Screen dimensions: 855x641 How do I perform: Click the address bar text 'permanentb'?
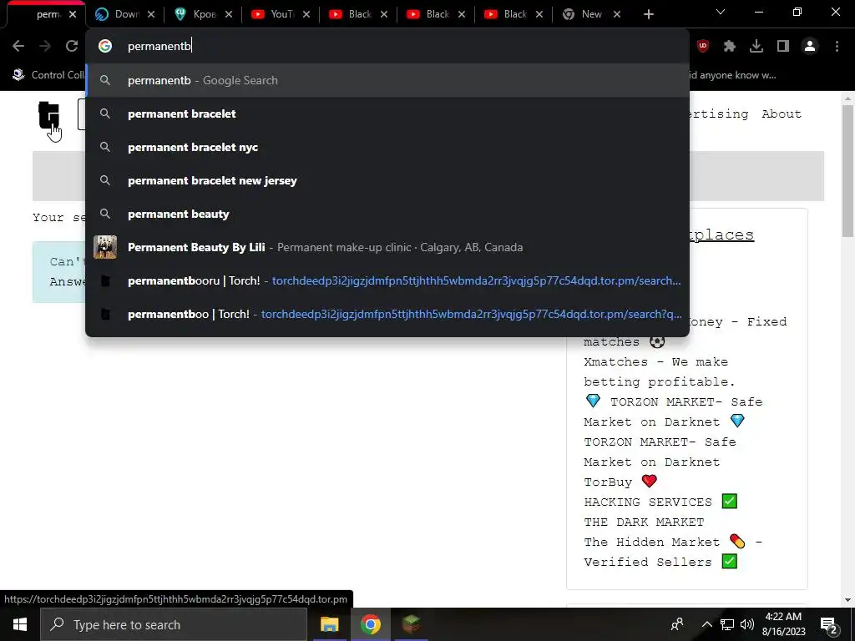click(x=159, y=47)
